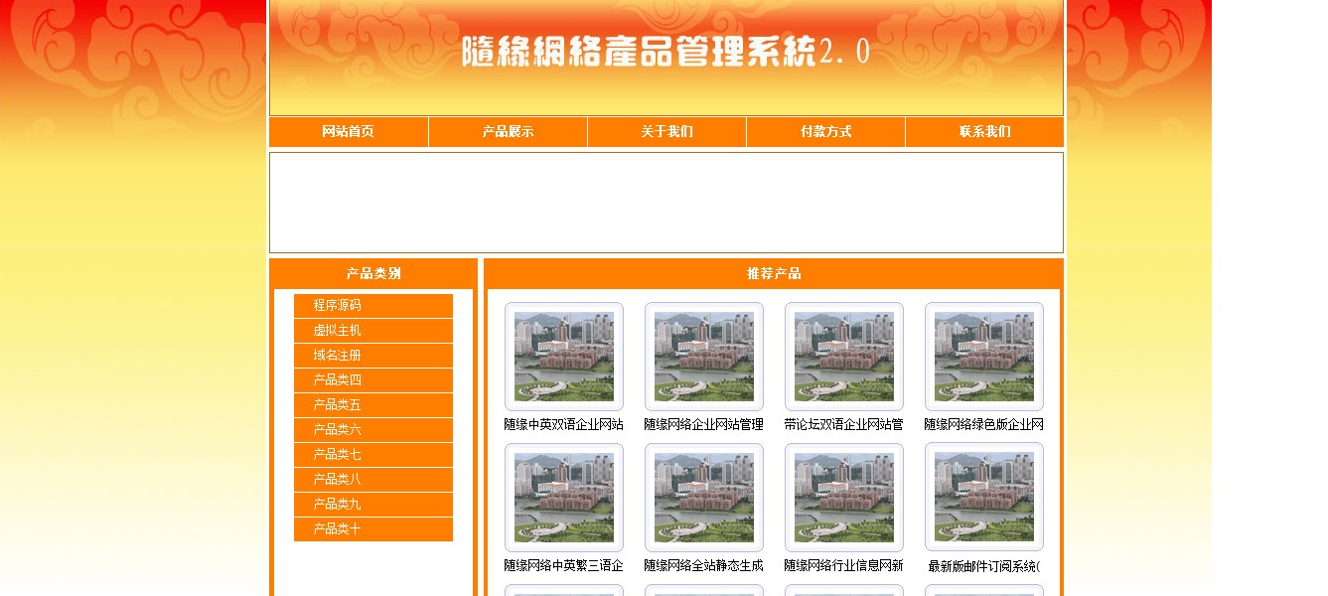Open the 虚拟主机 category
Viewport: 1328px width, 596px height.
tap(373, 331)
